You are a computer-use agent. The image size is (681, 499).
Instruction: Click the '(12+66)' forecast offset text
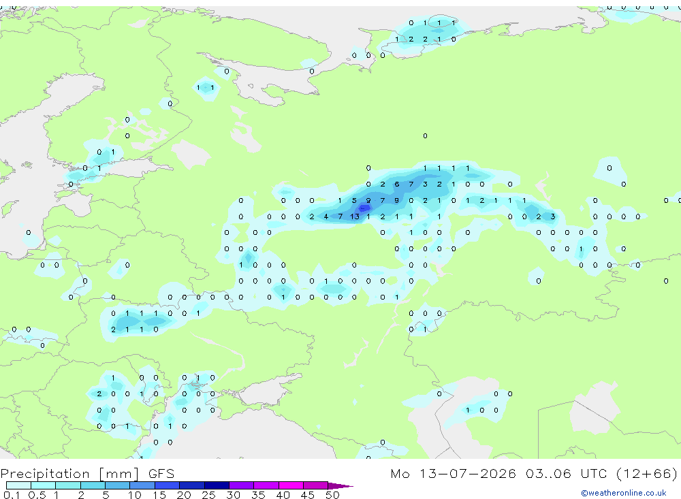click(x=647, y=473)
